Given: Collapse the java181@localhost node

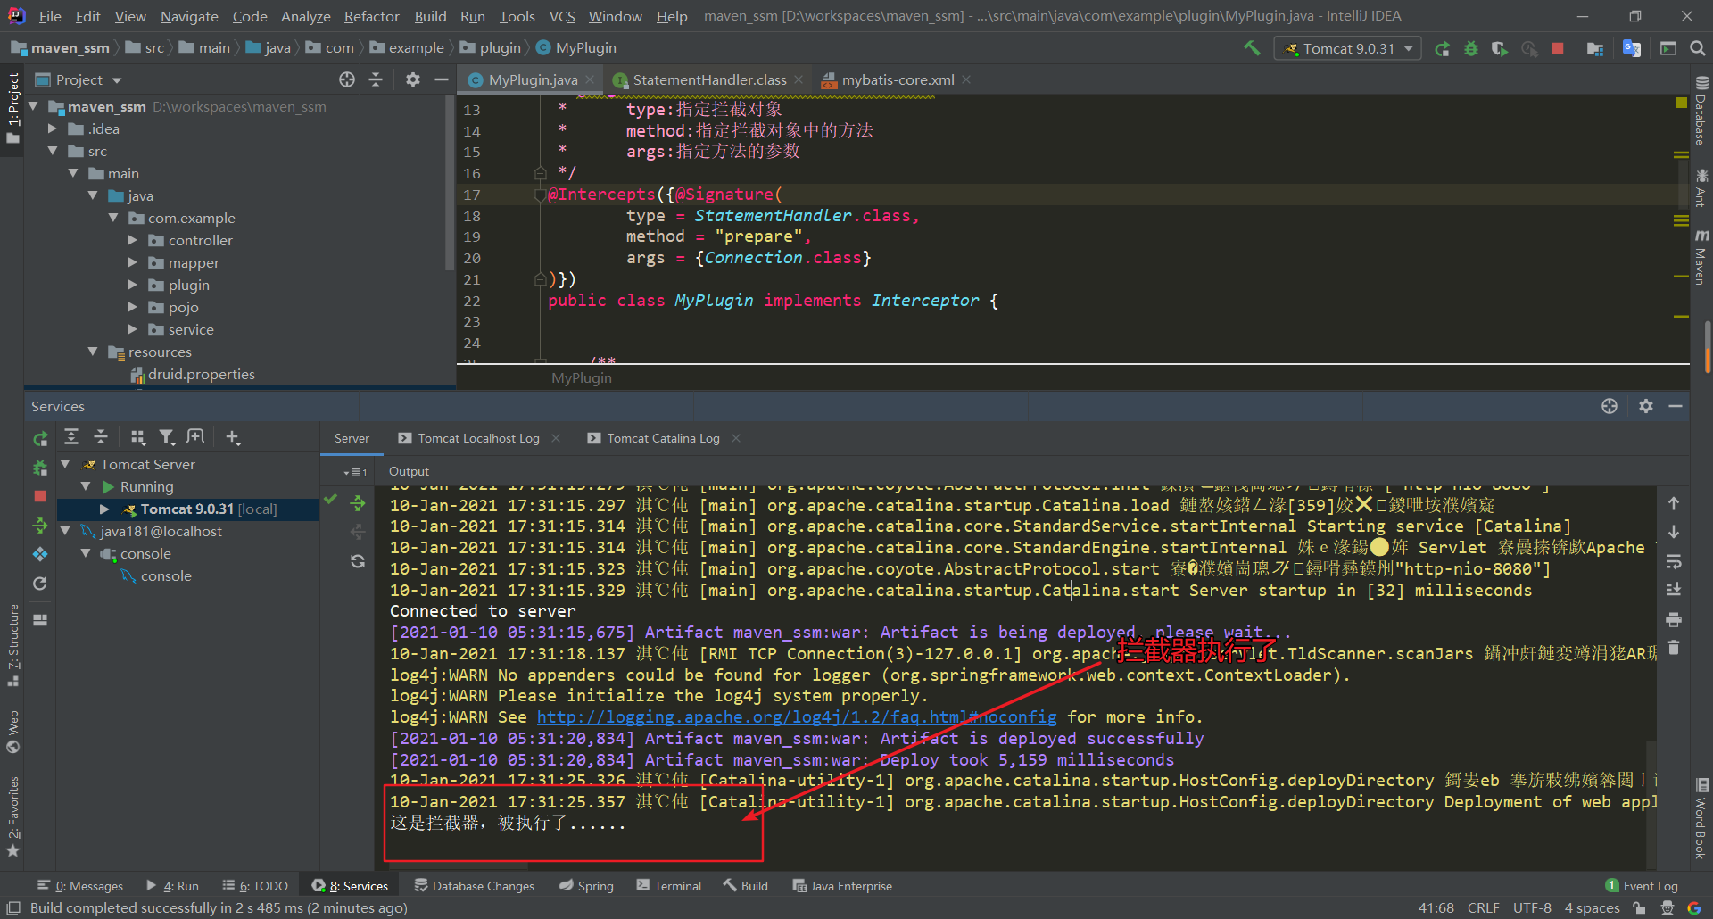Looking at the screenshot, I should click(x=65, y=531).
